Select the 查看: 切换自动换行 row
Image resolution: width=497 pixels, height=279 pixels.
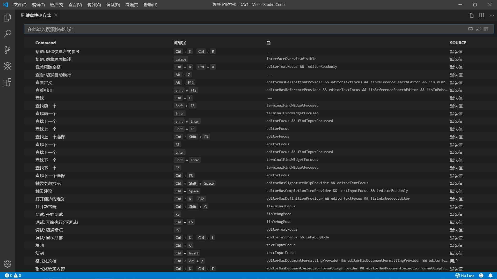click(259, 75)
